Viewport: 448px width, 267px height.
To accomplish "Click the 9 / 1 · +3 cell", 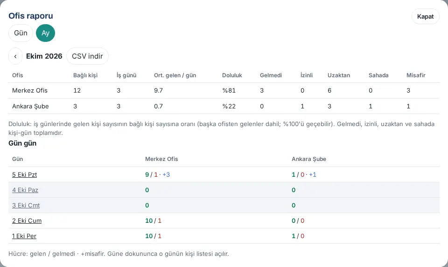I will click(157, 174).
